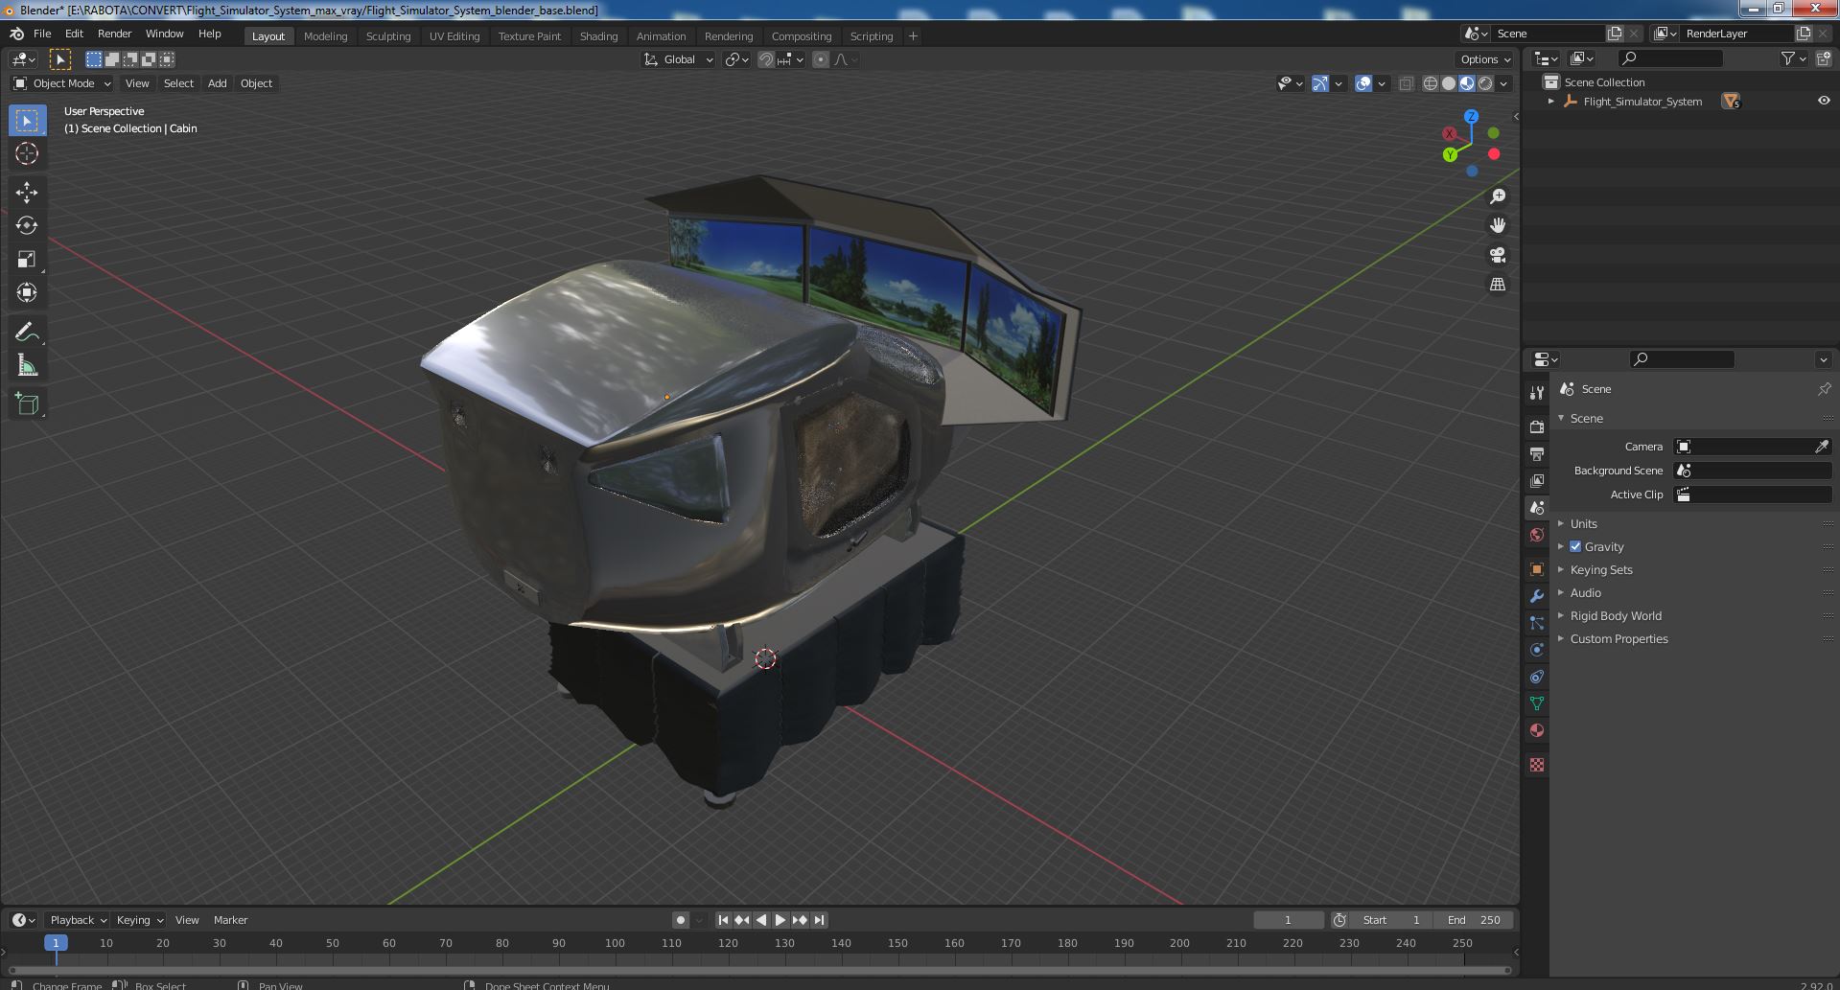Click the outliner search field

[x=1668, y=58]
